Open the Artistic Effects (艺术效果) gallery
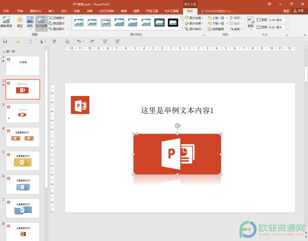 click(41, 23)
